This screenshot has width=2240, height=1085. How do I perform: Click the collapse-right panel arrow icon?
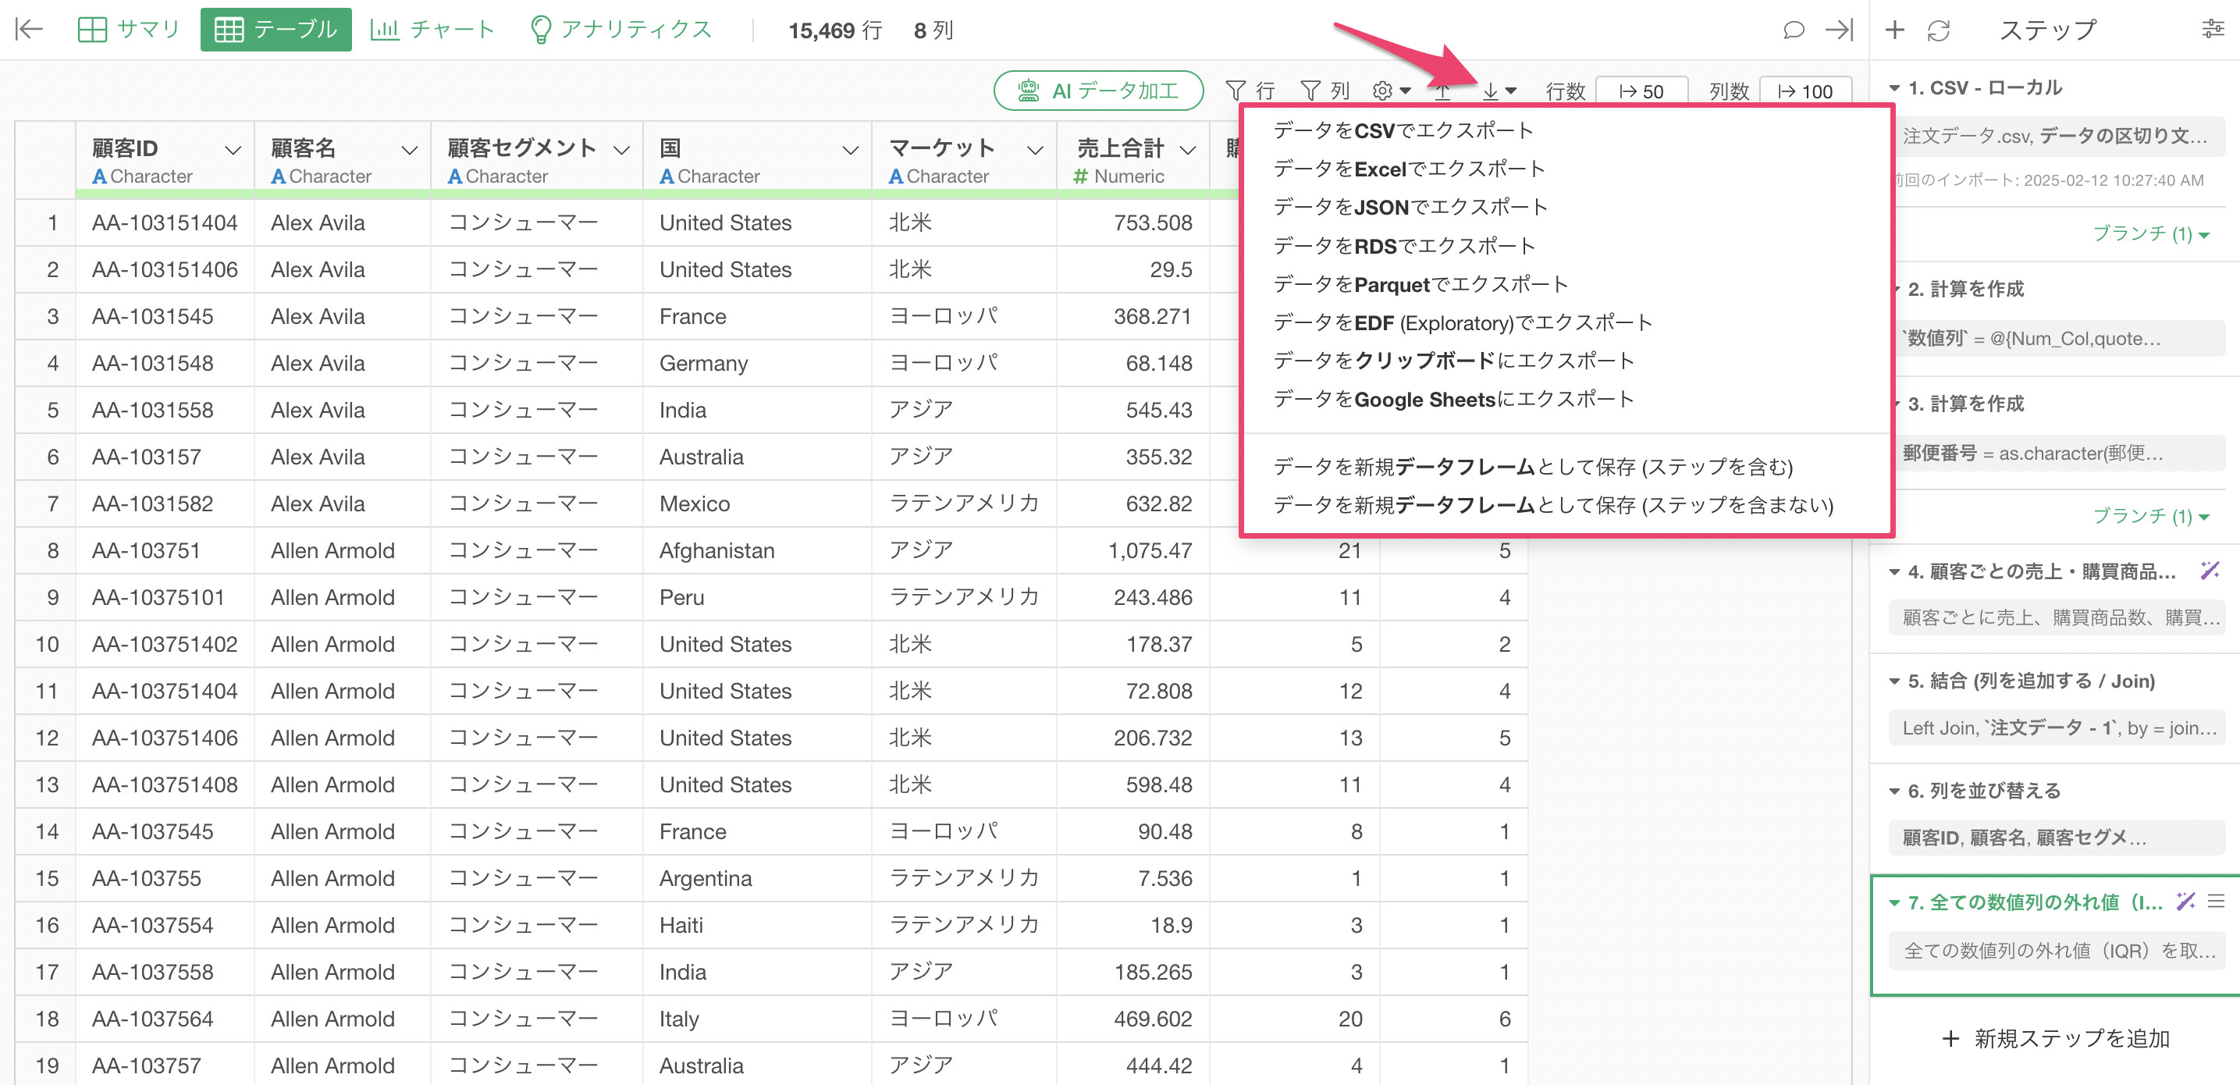tap(1838, 30)
